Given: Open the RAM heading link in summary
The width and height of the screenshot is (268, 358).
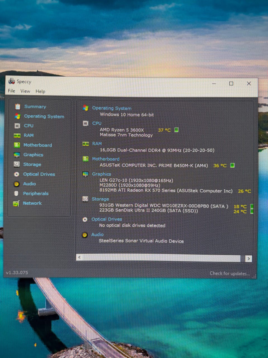Looking at the screenshot, I should click(97, 144).
